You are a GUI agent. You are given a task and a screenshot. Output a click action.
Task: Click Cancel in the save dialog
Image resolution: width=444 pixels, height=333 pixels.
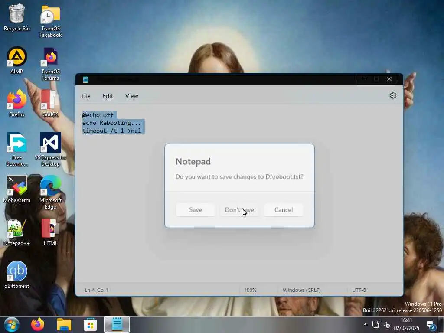click(x=284, y=210)
